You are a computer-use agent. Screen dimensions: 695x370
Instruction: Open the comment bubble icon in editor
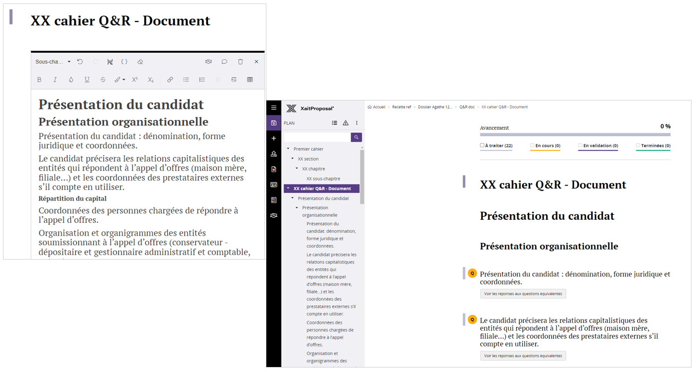[225, 62]
